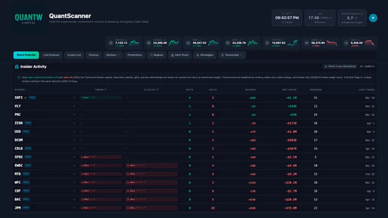The width and height of the screenshot is (388, 218).
Task: Click the Trend column info icon
Action: (106, 89)
